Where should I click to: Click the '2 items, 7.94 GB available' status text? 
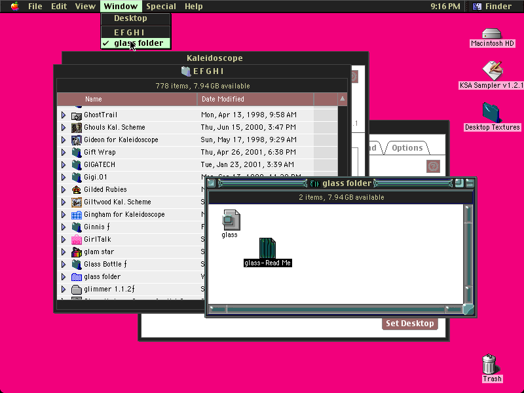coord(341,198)
